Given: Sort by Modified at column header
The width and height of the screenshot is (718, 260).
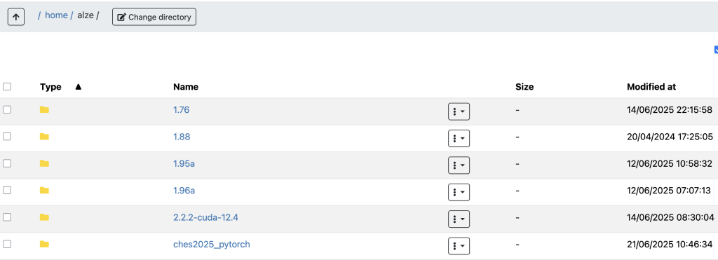Looking at the screenshot, I should click(x=651, y=86).
